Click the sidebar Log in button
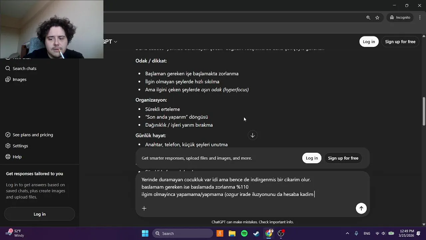This screenshot has width=426, height=240. pyautogui.click(x=40, y=214)
